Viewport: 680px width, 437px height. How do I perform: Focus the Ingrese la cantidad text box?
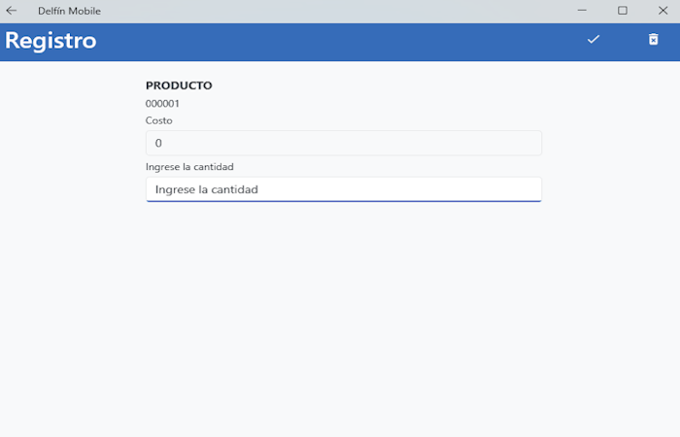coord(344,189)
